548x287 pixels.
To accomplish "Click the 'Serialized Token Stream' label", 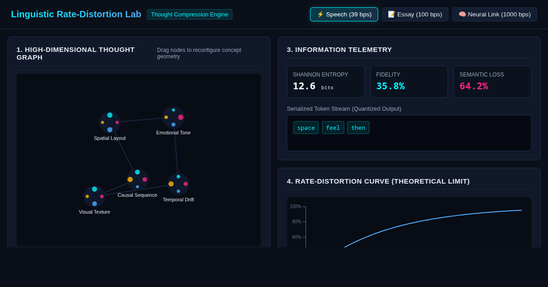I will click(344, 108).
